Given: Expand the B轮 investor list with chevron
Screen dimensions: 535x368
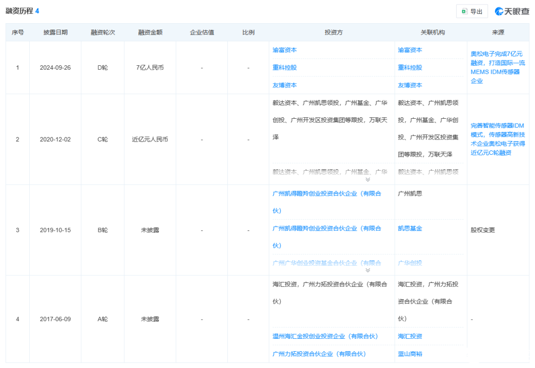Looking at the screenshot, I should [368, 270].
